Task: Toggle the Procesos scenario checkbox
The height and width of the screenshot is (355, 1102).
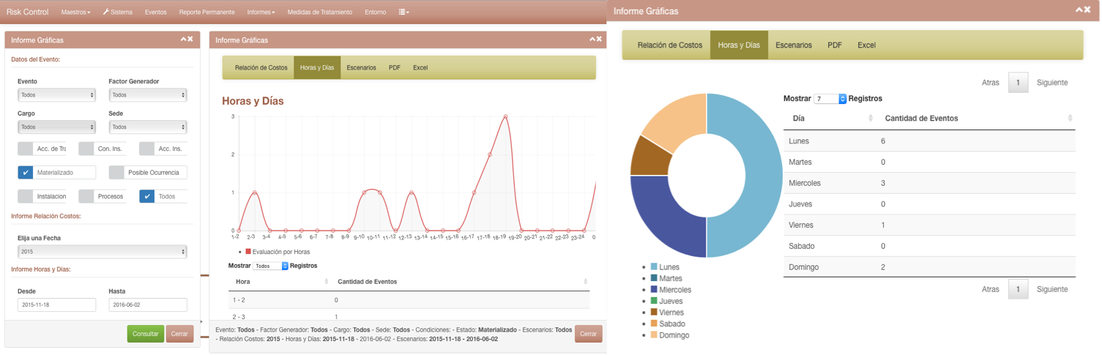Action: click(86, 196)
